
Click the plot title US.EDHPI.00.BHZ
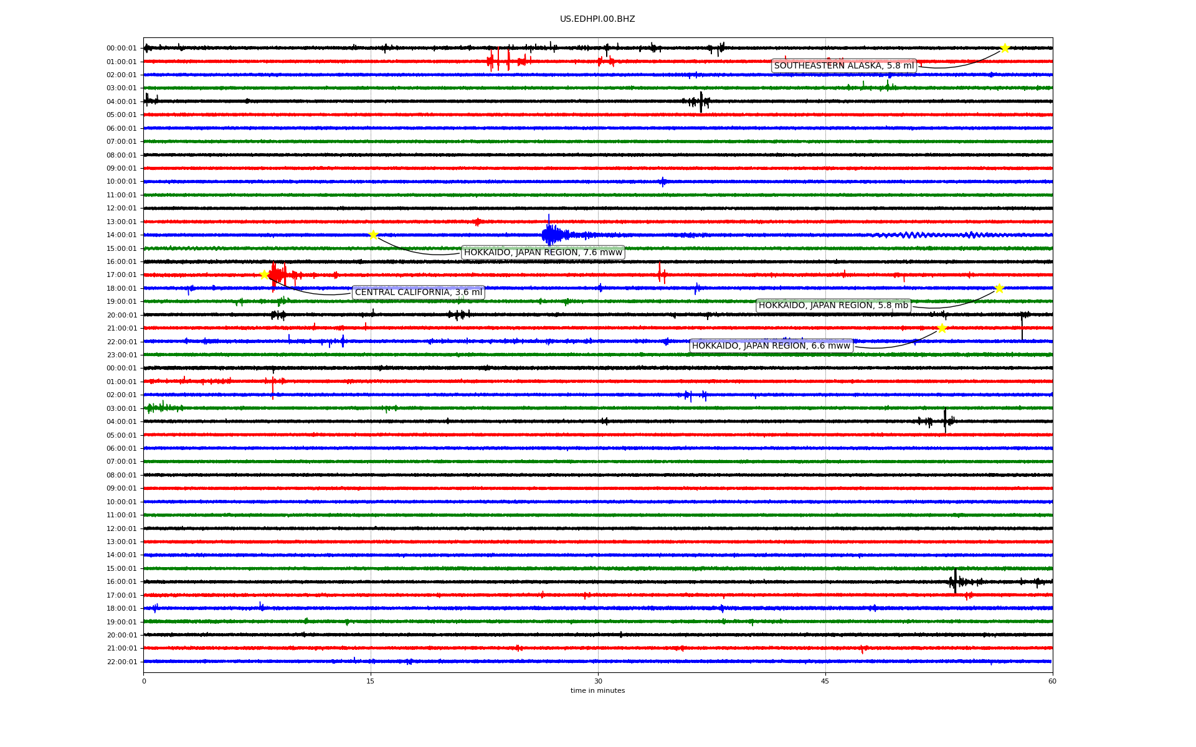(x=597, y=19)
